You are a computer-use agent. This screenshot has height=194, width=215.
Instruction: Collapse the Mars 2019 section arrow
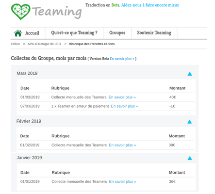pyautogui.click(x=190, y=74)
